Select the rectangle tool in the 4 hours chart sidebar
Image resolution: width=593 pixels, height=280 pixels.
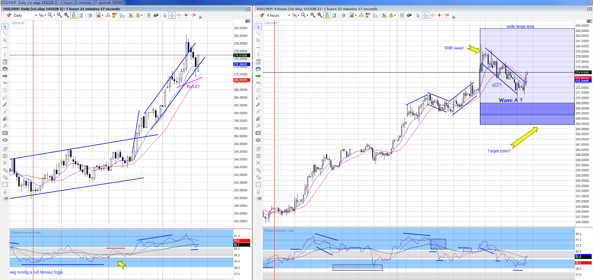tap(258, 133)
